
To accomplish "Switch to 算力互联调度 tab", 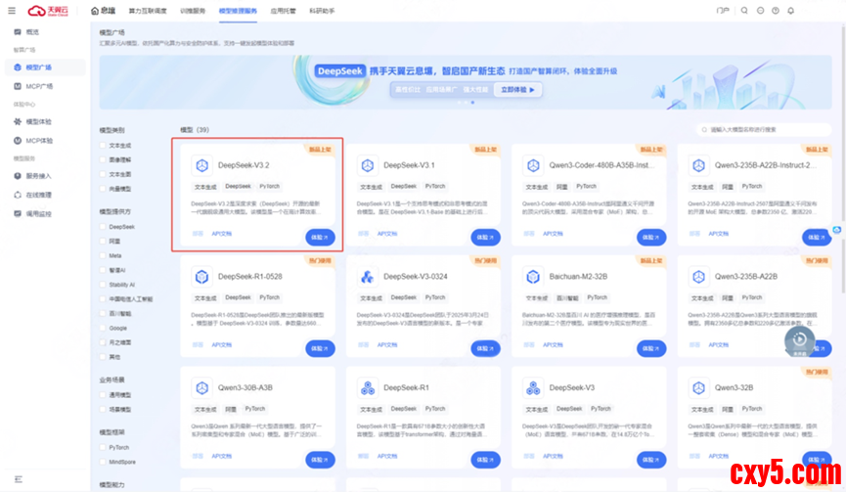I will 148,11.
